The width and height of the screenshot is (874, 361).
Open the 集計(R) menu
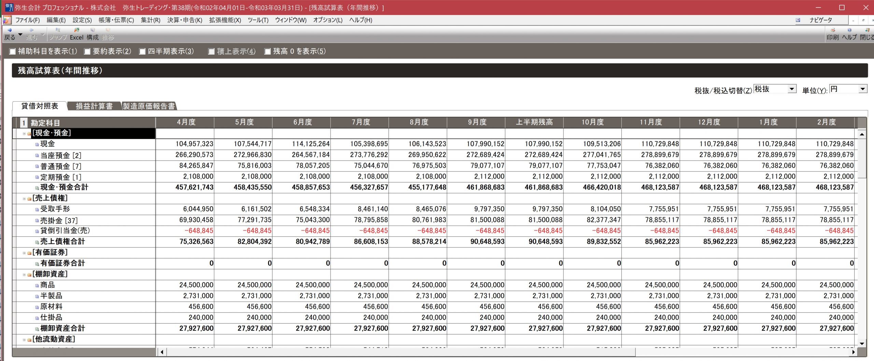150,20
